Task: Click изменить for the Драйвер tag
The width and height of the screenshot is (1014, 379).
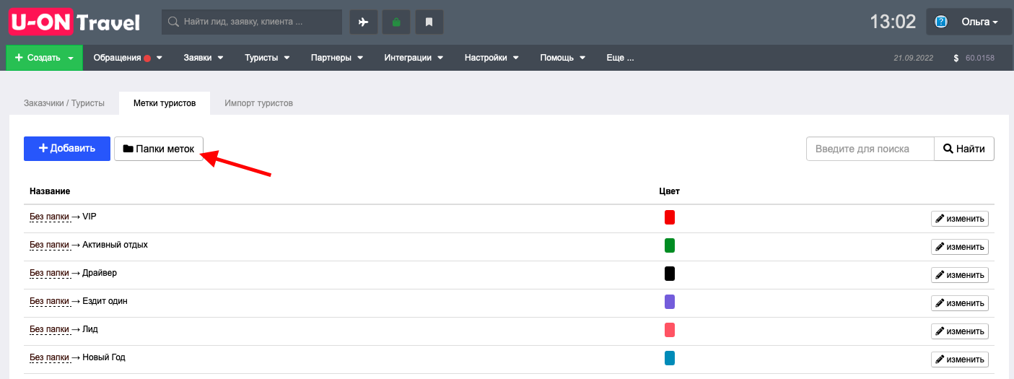Action: tap(959, 275)
